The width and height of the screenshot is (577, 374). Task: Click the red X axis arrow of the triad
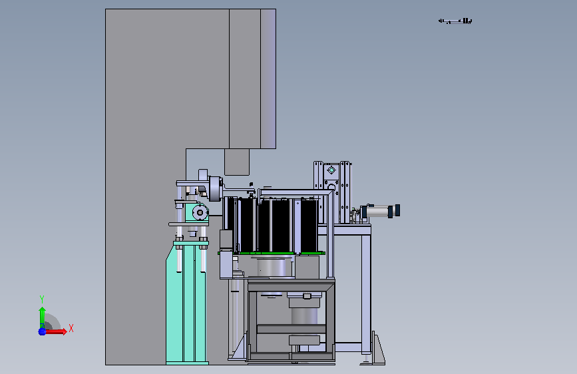56,331
